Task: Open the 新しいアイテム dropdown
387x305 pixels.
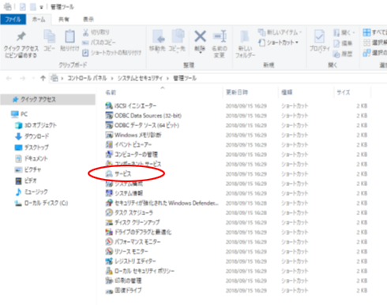Action: coord(280,32)
